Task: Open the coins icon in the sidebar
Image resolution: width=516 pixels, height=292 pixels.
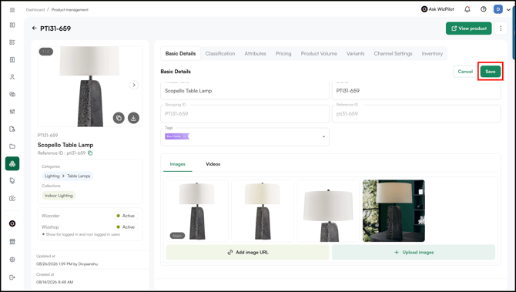Action: click(12, 94)
